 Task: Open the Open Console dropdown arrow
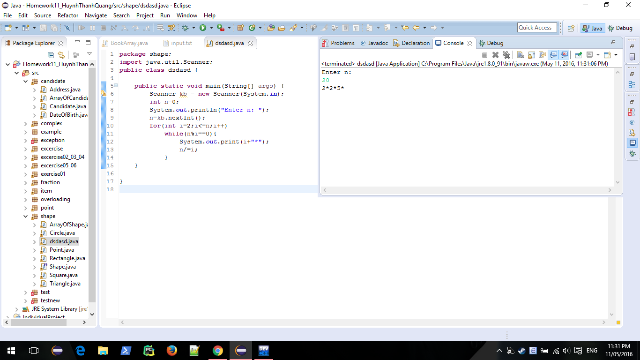pyautogui.click(x=616, y=55)
